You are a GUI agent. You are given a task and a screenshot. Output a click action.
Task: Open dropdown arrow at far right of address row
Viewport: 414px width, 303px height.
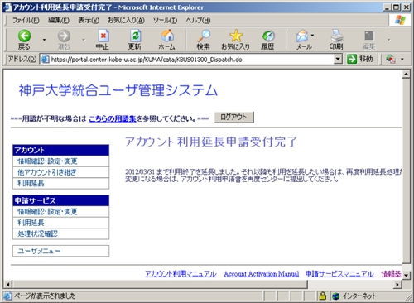click(x=402, y=59)
